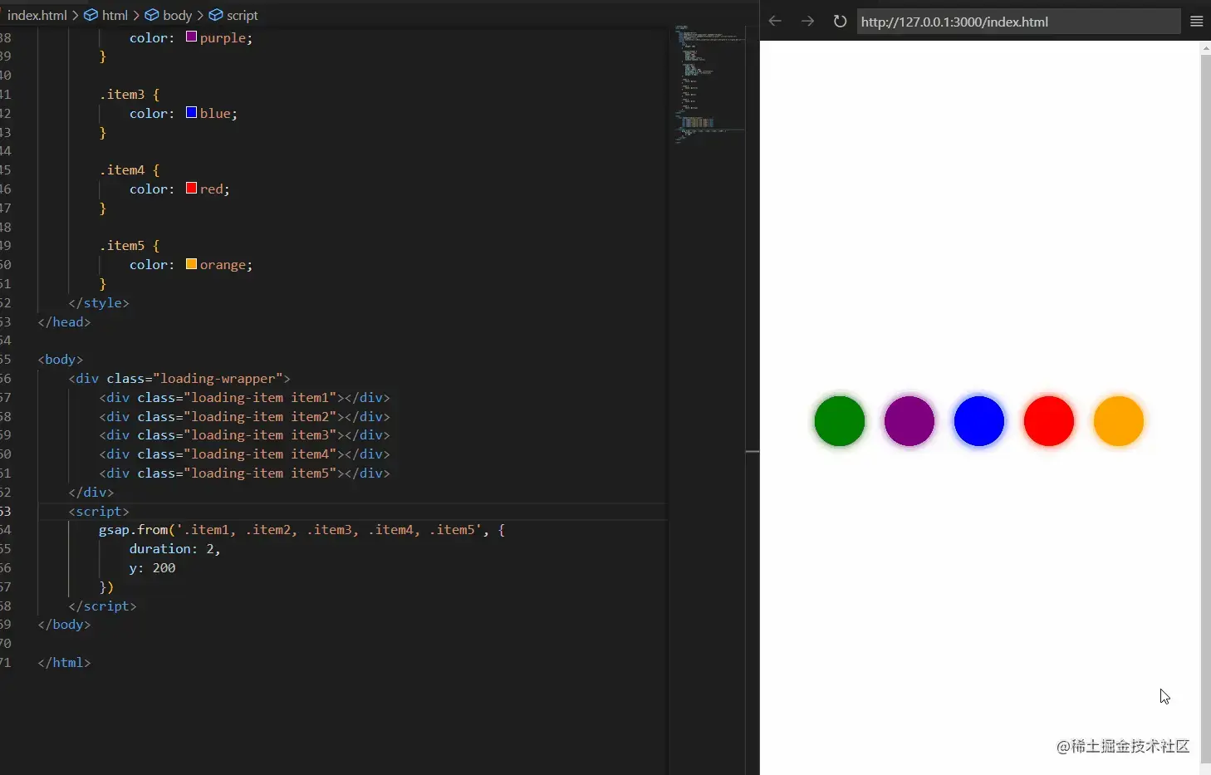Click the purple color swatch in item2 rule
Image resolution: width=1211 pixels, height=775 pixels.
[191, 37]
